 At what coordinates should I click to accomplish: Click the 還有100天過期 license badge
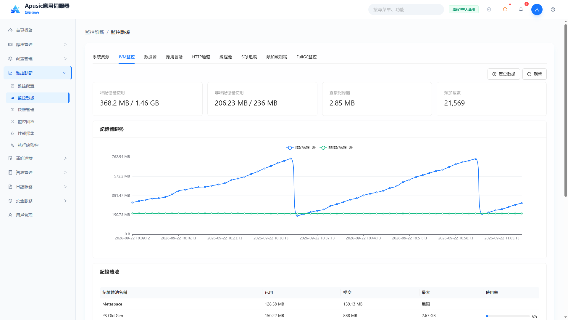(x=464, y=9)
